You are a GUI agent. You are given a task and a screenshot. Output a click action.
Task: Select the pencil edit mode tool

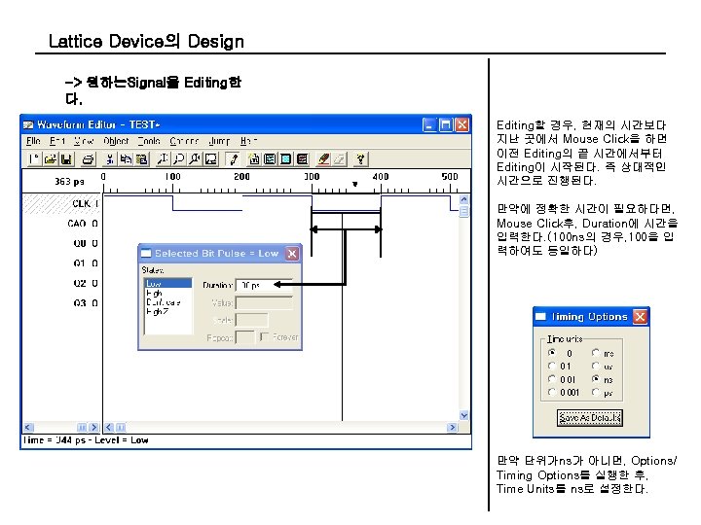click(x=233, y=158)
